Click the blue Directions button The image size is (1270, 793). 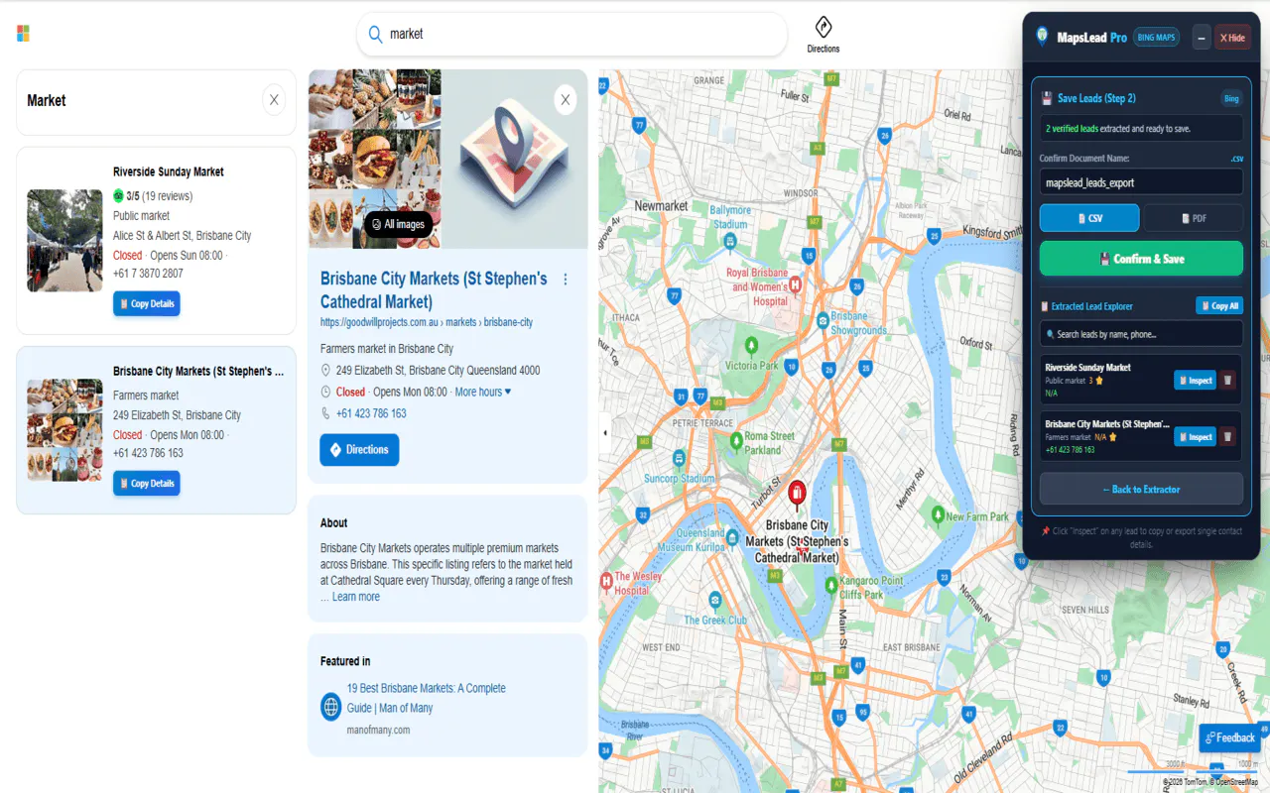pyautogui.click(x=359, y=450)
